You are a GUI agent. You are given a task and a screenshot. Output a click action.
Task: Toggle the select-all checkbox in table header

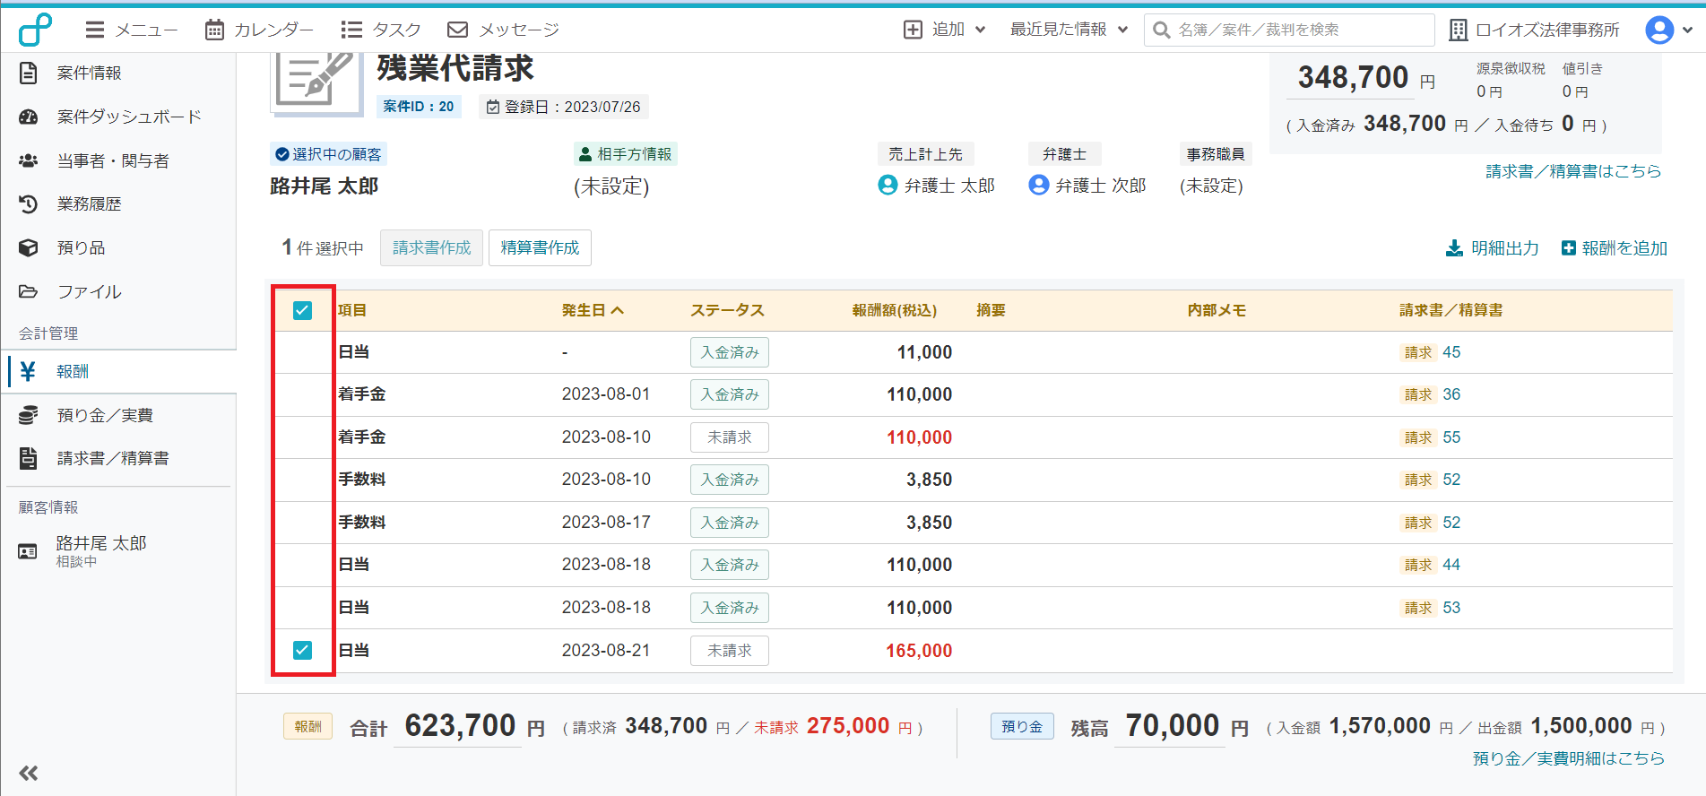point(302,310)
